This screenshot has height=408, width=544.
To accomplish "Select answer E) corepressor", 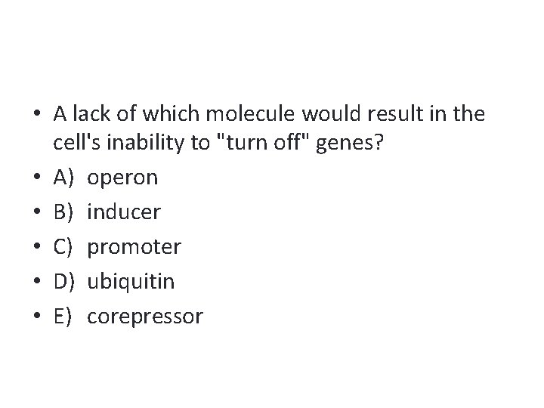I will coord(145,317).
